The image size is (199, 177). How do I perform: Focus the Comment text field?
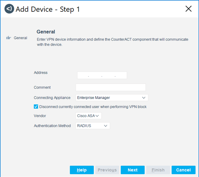tap(110, 88)
